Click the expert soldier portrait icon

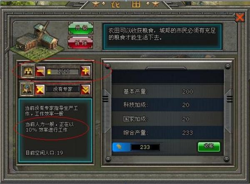pos(27,89)
